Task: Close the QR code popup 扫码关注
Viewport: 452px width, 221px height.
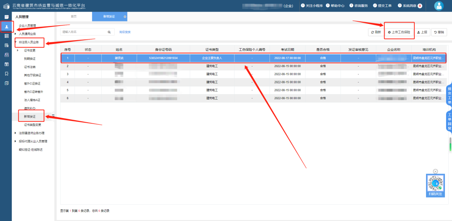Action: (435, 171)
